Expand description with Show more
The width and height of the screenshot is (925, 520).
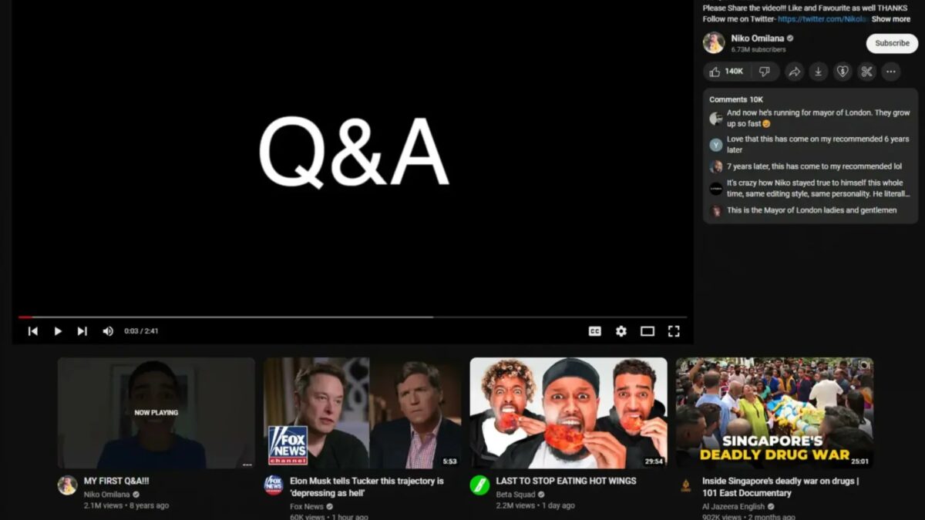click(x=890, y=19)
